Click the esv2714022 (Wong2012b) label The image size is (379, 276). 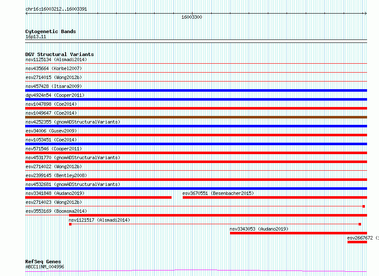click(54, 166)
